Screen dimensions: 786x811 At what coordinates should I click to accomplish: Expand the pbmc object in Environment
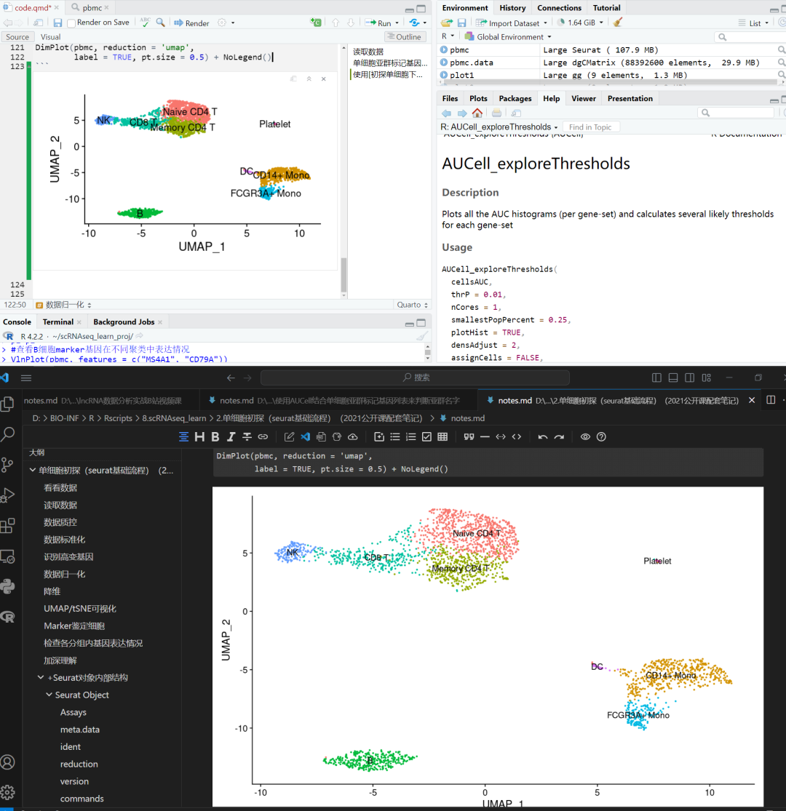443,49
